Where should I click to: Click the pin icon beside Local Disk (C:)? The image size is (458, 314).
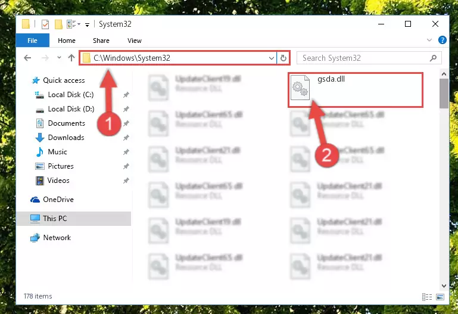(126, 95)
